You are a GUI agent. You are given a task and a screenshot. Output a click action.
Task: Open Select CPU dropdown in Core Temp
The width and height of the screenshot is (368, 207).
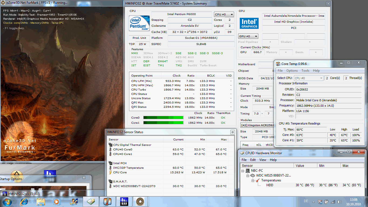[x=308, y=78]
